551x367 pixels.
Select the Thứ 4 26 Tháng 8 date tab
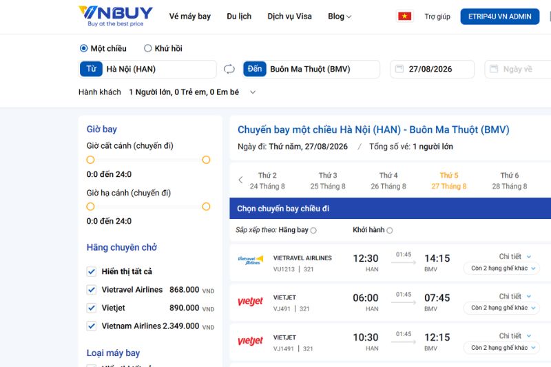tap(388, 180)
